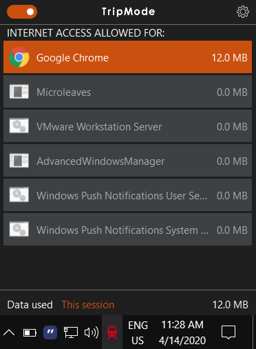Click the TripMode train tray icon
Screen dimensions: 256x349
(112, 332)
